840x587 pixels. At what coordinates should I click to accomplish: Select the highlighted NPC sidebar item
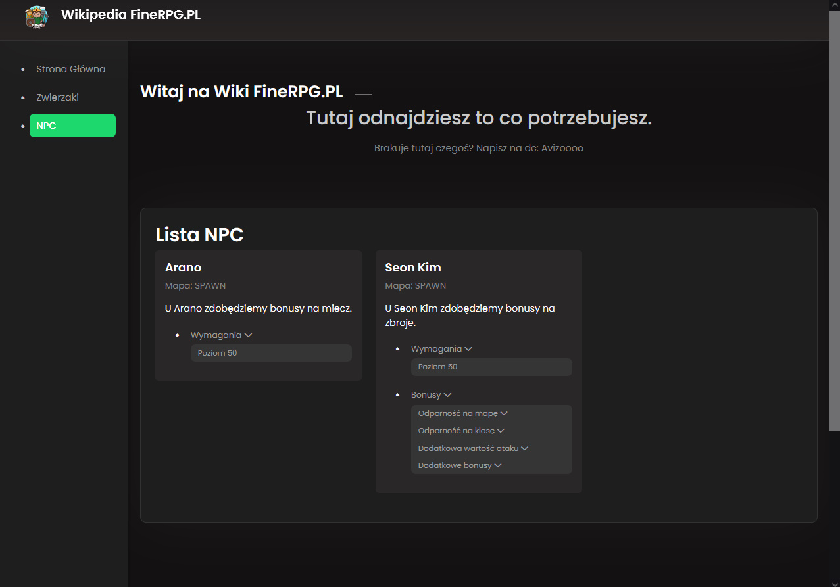(x=72, y=126)
